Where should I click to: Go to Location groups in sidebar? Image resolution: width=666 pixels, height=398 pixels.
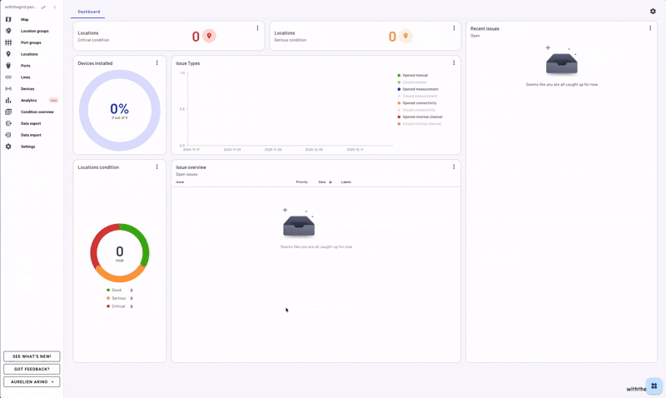coord(34,31)
